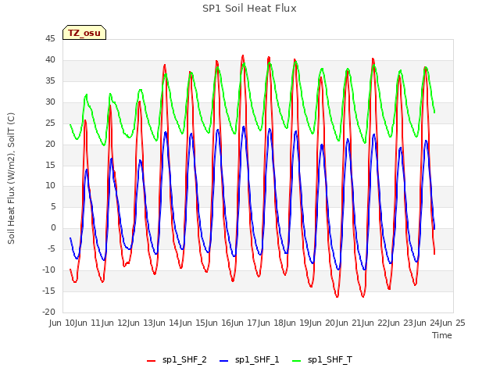Click the 15 y-axis tick label
Screen dimensions: 500x375
click(x=50, y=165)
